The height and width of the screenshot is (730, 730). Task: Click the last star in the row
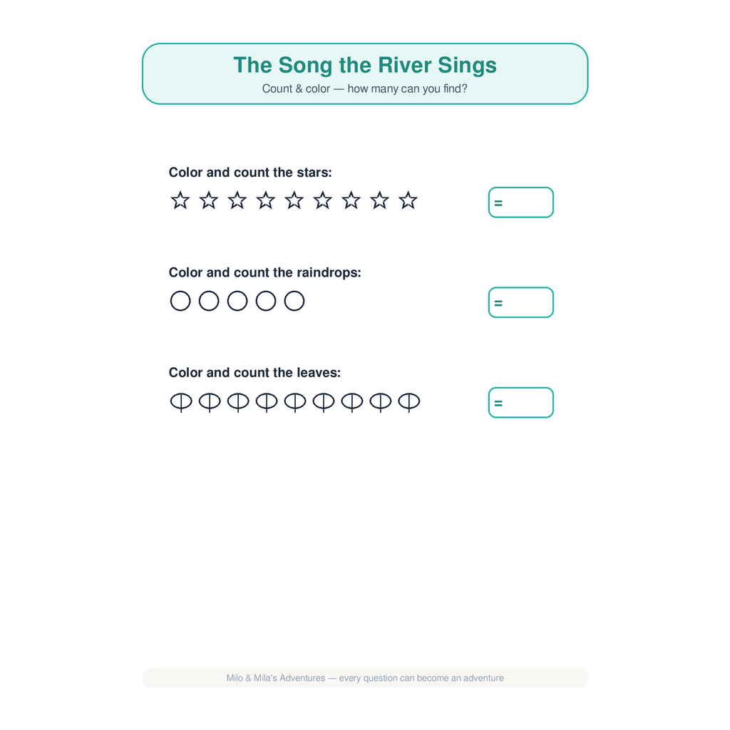pos(408,200)
